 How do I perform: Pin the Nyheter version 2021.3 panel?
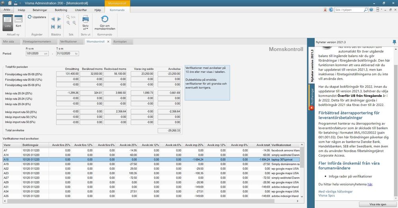(394, 42)
